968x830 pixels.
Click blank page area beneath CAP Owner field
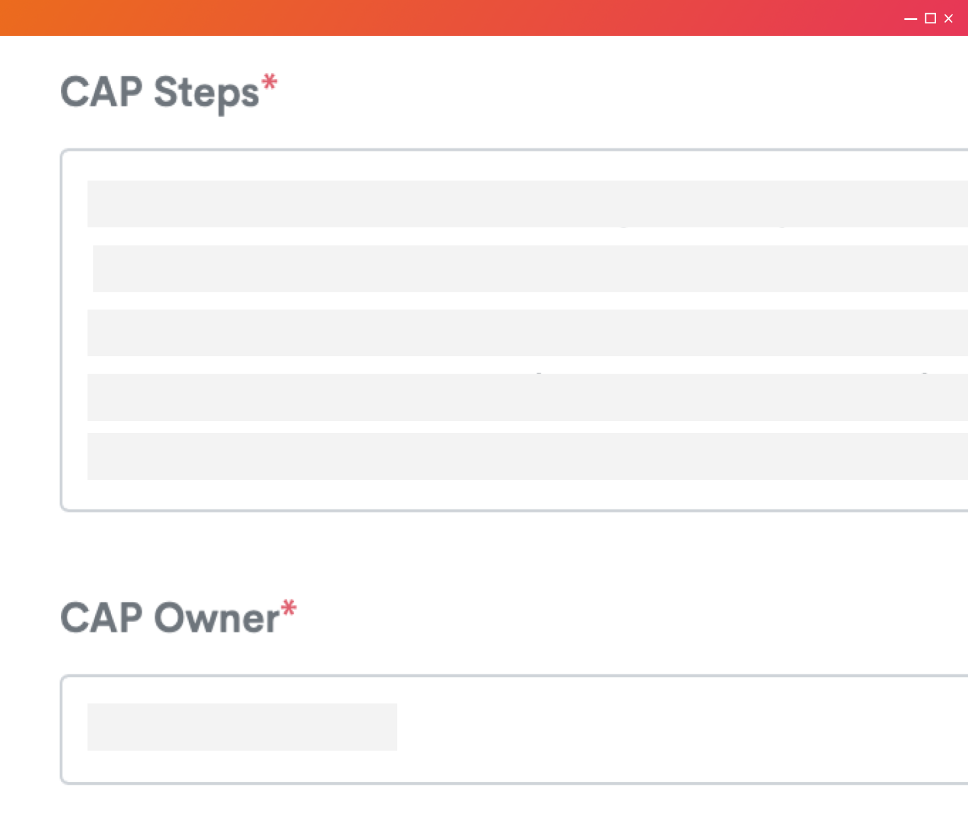[x=484, y=808]
